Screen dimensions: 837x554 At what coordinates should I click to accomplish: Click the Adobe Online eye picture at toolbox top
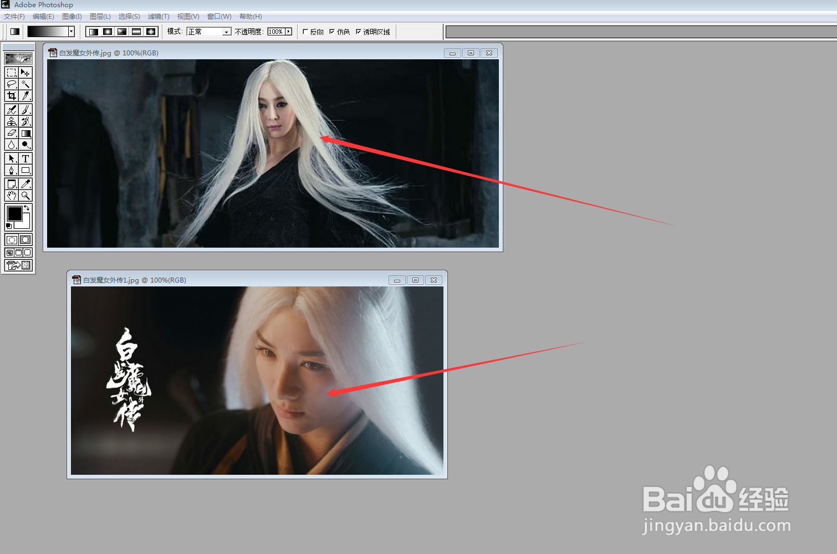pyautogui.click(x=18, y=58)
